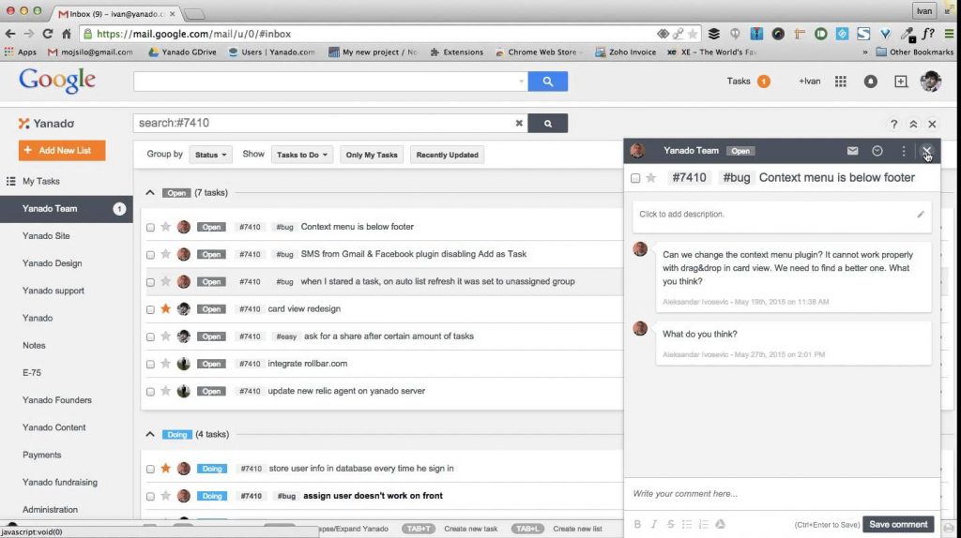961x538 pixels.
Task: Open the reminder clock icon in task panel
Action: tap(877, 151)
